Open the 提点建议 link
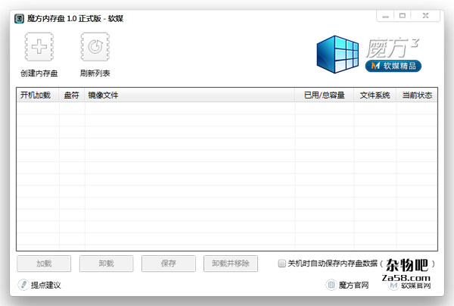This screenshot has width=454, height=306. 45,285
